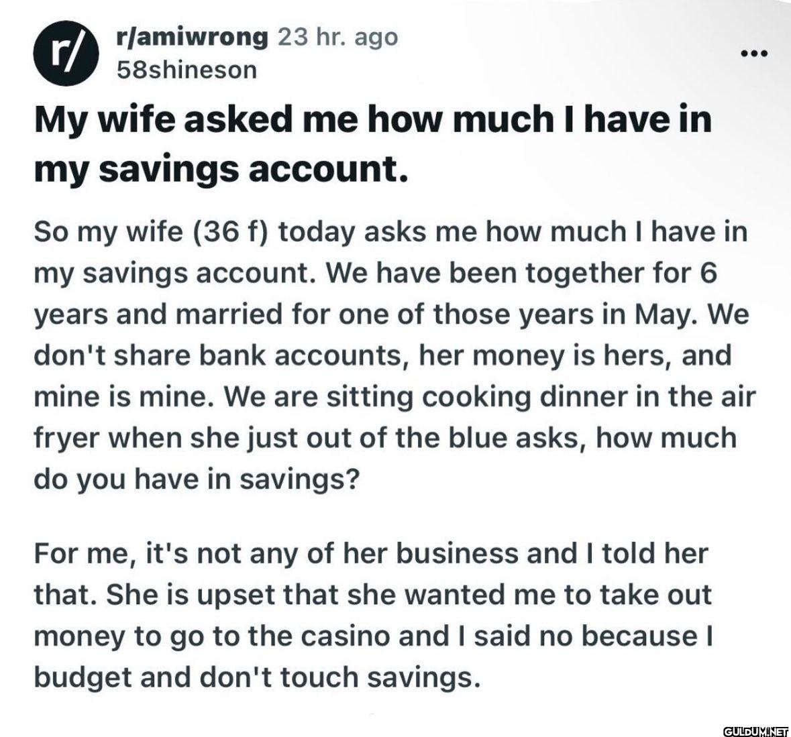Click "savings account." in the bold title

pyautogui.click(x=254, y=170)
